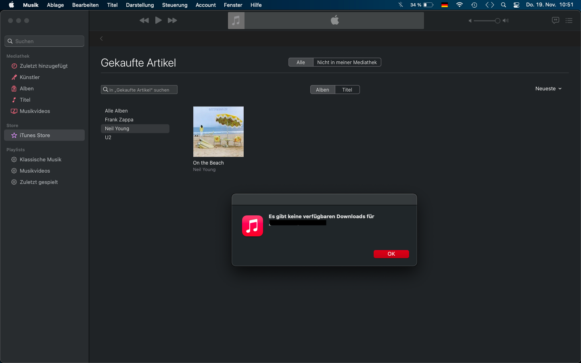Open Zuletzt hinzugefügt in sidebar
The width and height of the screenshot is (581, 363).
[x=44, y=66]
